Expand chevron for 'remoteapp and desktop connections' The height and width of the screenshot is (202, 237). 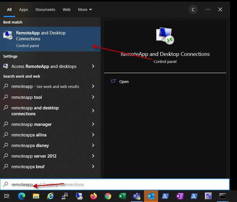coord(93,111)
